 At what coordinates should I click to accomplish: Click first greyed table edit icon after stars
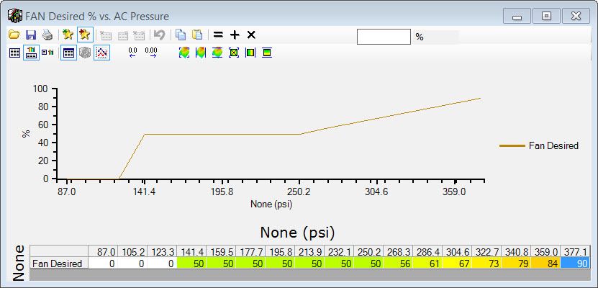pos(106,35)
